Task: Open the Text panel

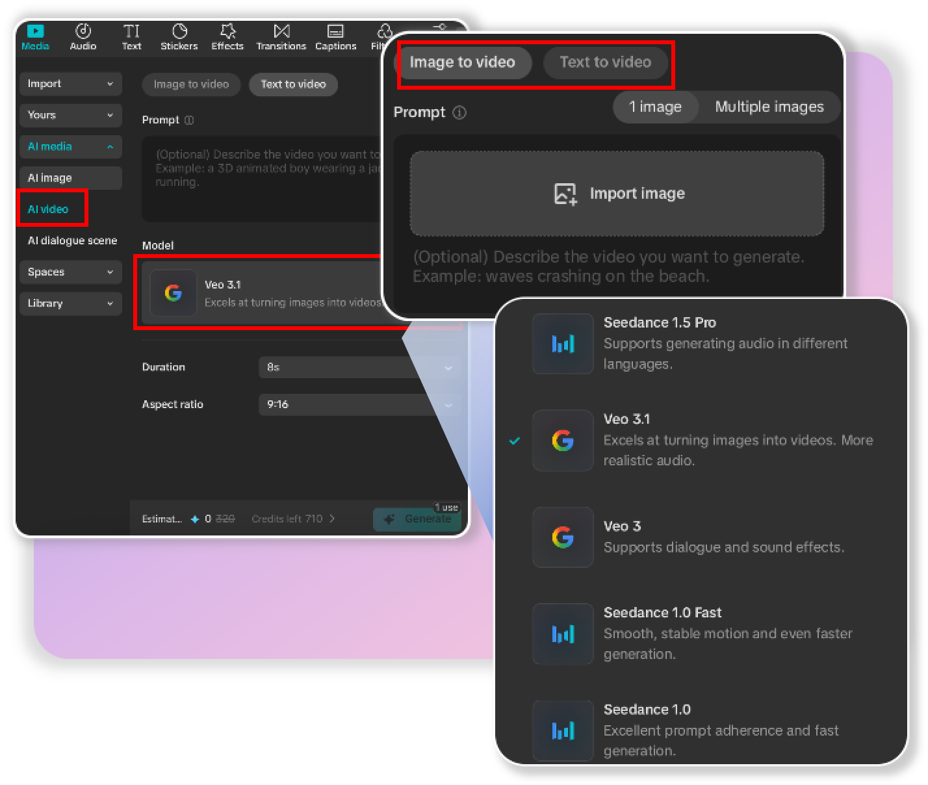Action: (x=131, y=36)
